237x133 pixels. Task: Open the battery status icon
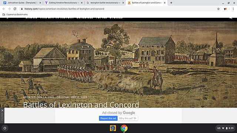(227, 128)
